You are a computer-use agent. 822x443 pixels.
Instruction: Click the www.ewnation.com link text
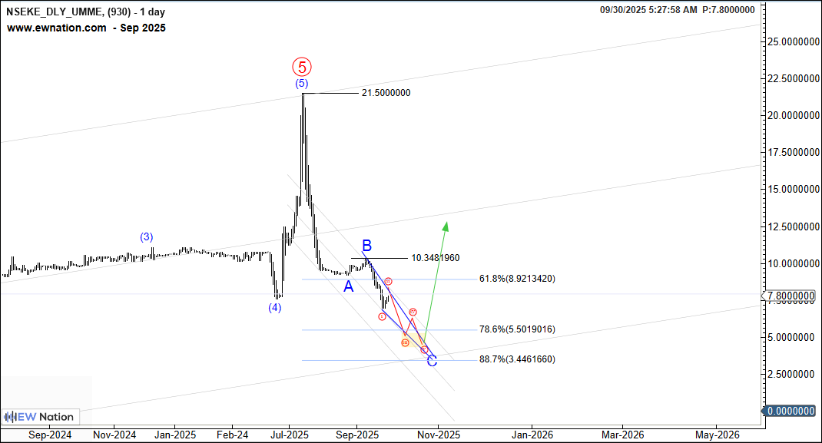57,28
